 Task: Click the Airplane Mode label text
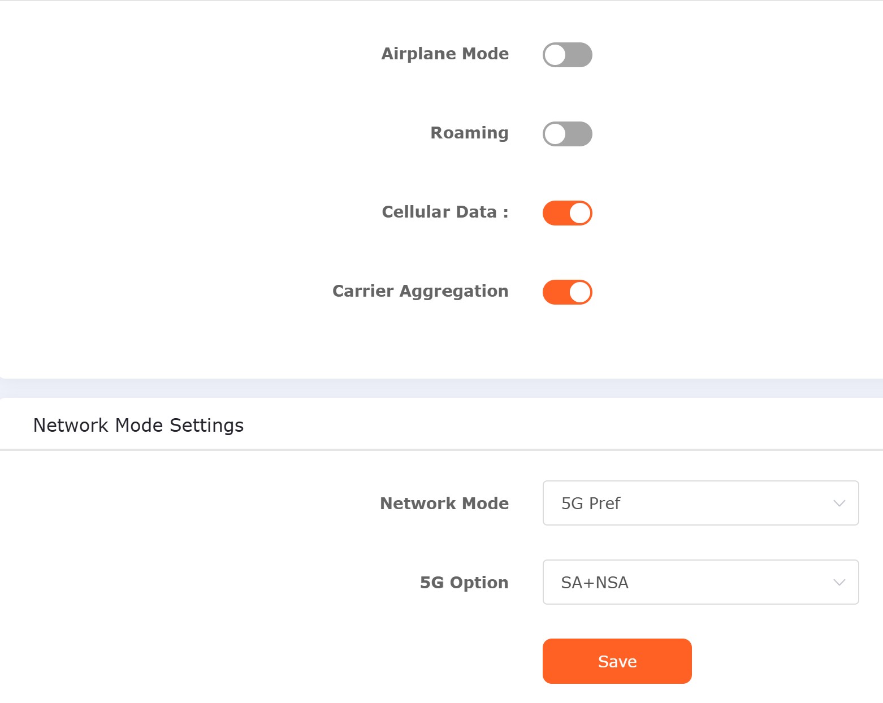click(x=445, y=54)
